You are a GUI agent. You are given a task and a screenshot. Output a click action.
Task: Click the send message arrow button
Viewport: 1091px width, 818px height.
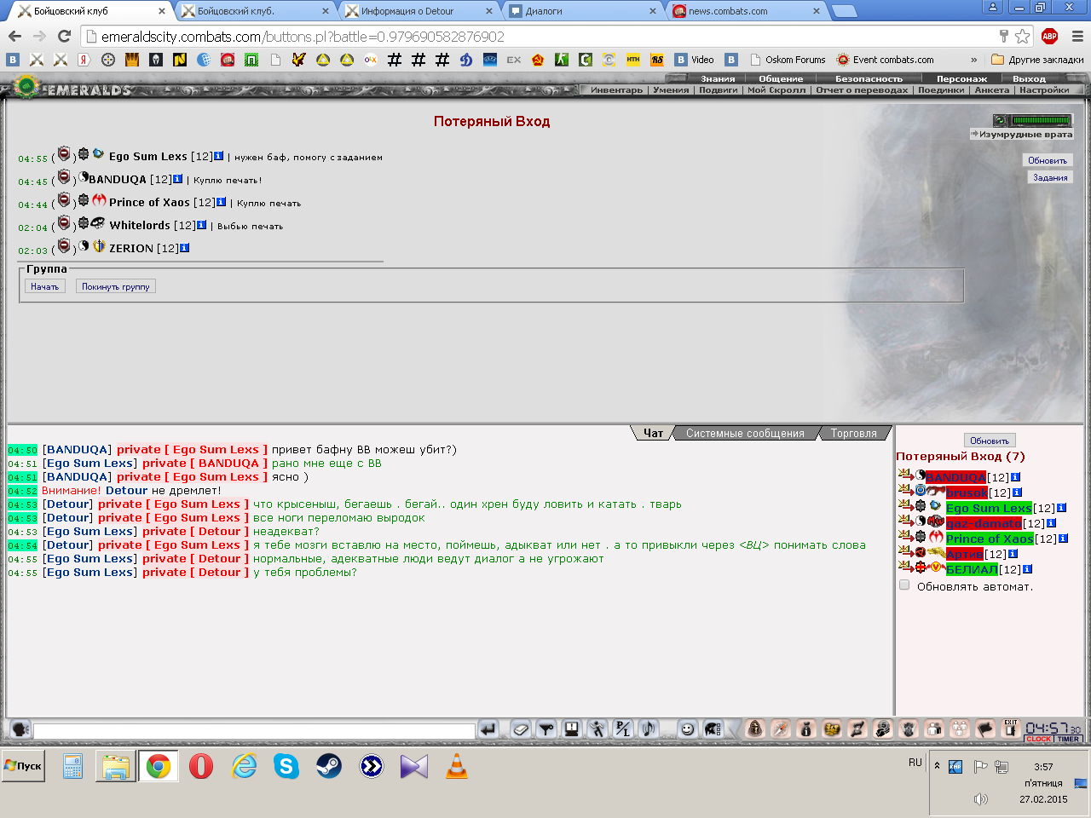coord(488,729)
